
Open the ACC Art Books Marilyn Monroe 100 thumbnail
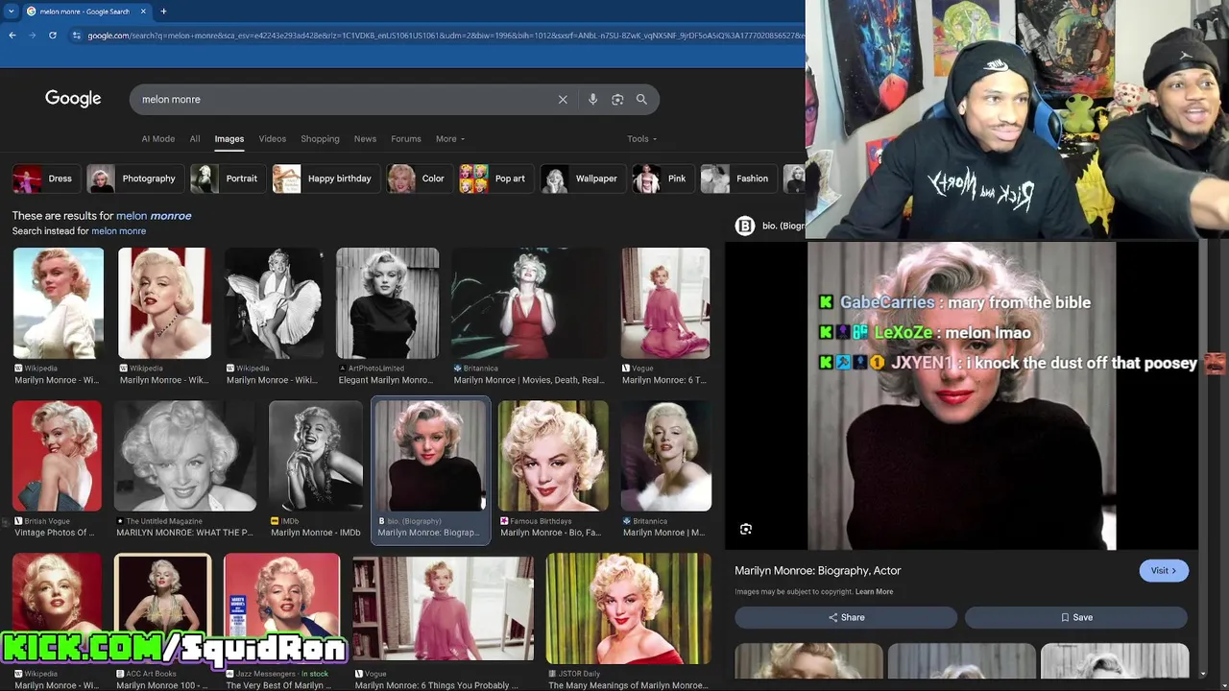tap(162, 608)
